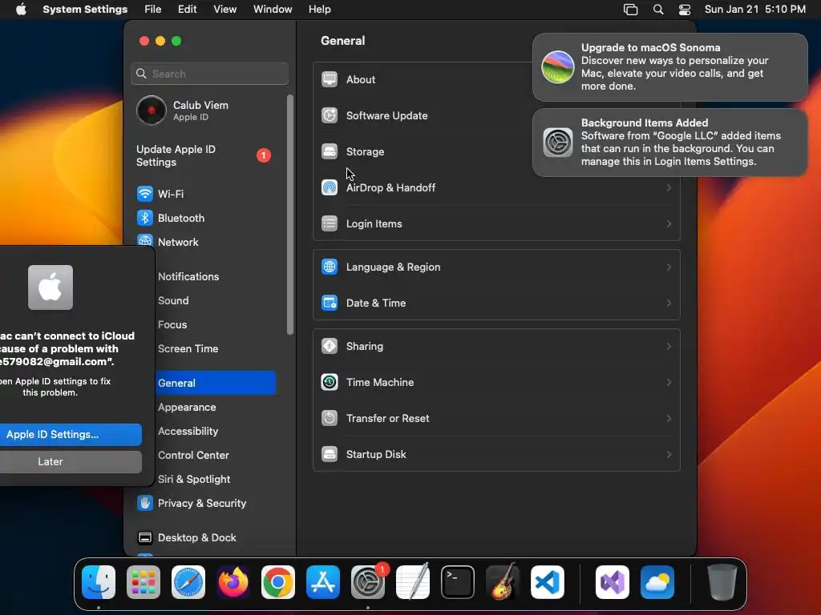Launch Visual Studio Code from the Dock
Screen dimensions: 821x615
pyautogui.click(x=548, y=582)
